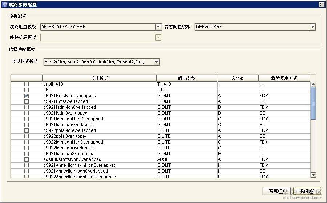Click the 确定(O) button
The image size is (327, 203).
(x=276, y=191)
